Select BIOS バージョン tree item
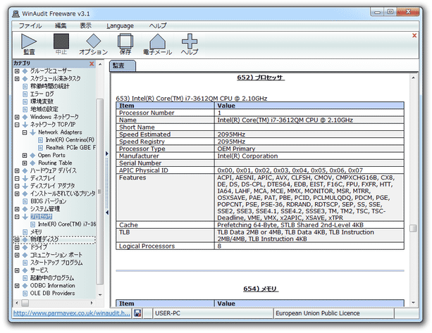 pyautogui.click(x=48, y=201)
